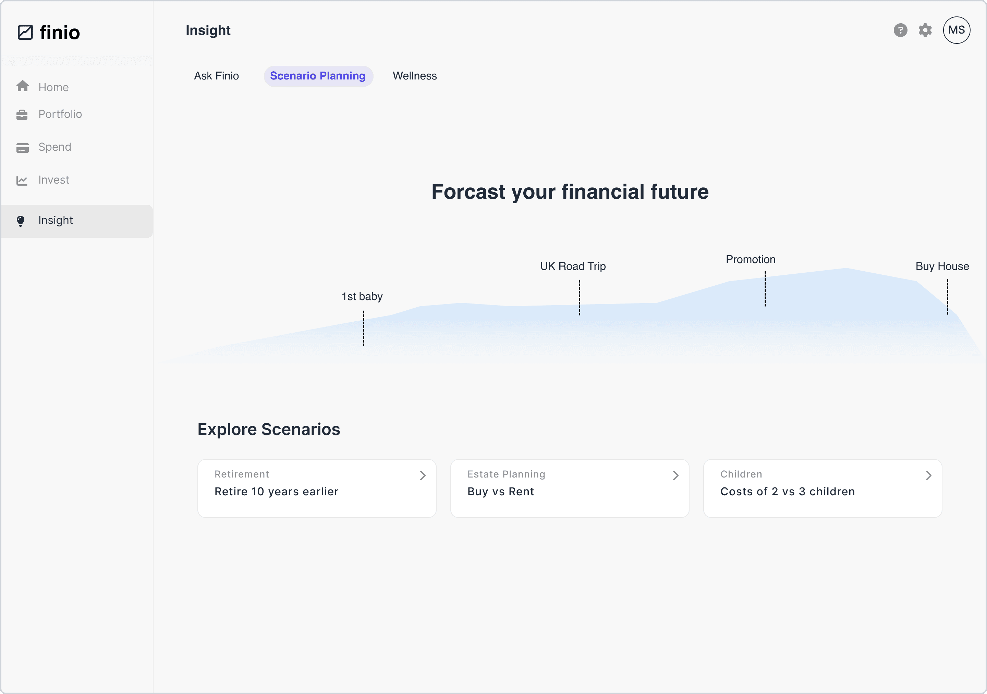
Task: Click the MS profile avatar
Action: click(956, 30)
